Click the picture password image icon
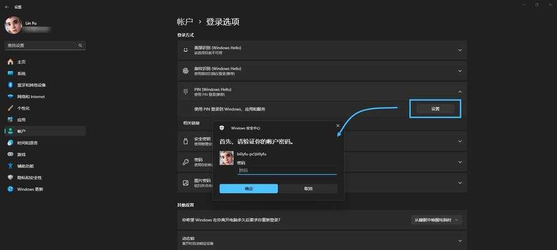 point(185,182)
